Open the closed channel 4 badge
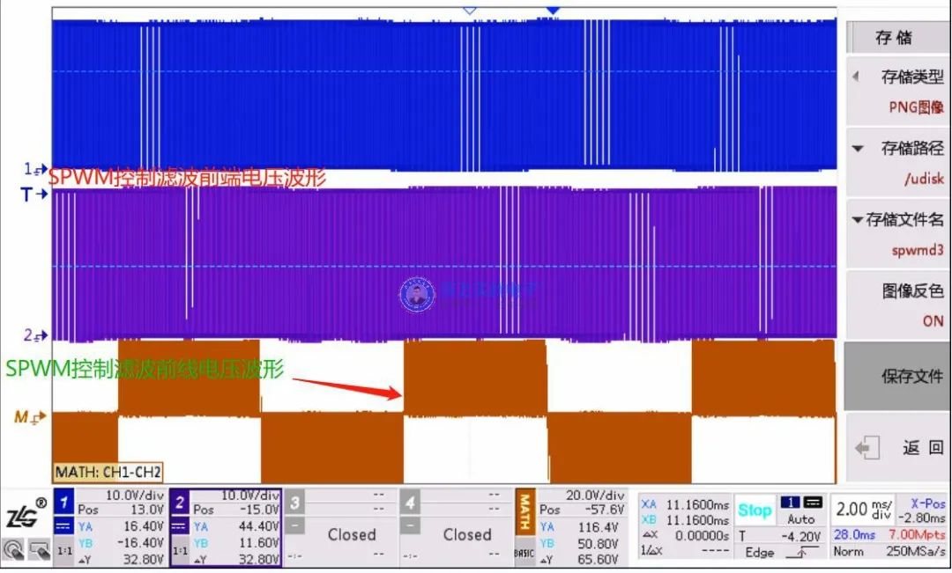 pyautogui.click(x=411, y=502)
